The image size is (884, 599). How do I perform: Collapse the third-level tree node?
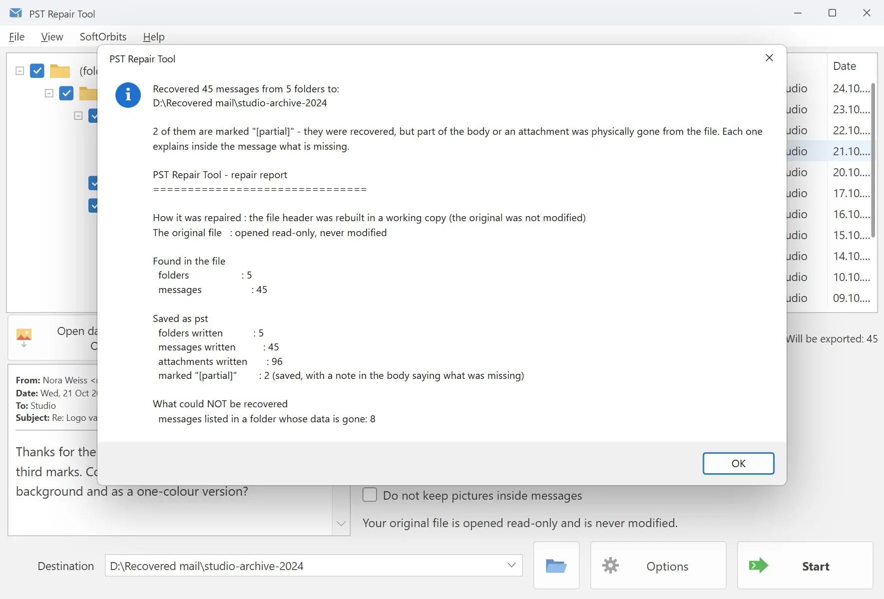click(x=78, y=116)
